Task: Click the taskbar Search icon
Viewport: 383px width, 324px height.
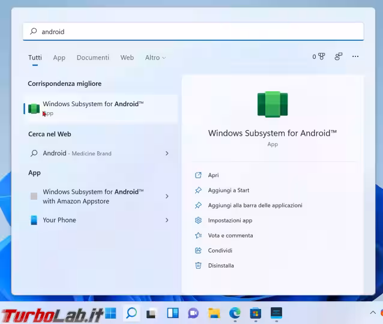Action: pos(131,313)
